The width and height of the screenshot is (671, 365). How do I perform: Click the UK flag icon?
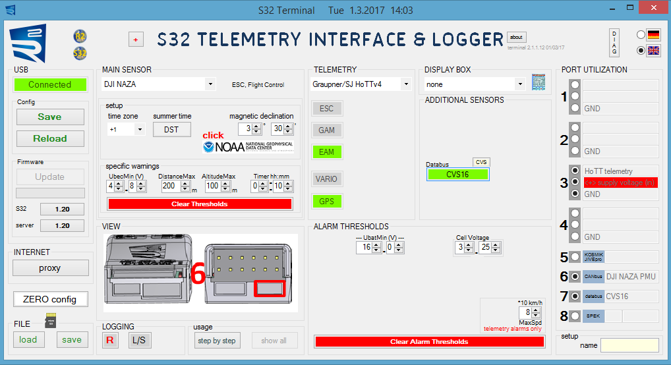(x=653, y=51)
